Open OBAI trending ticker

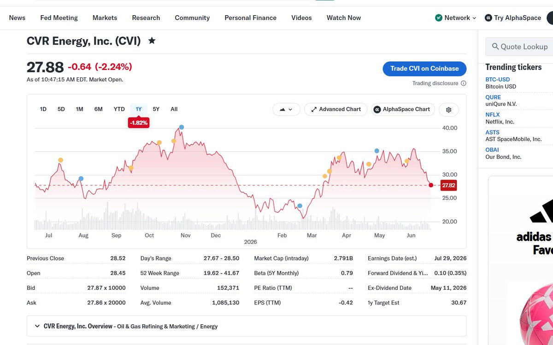pos(492,150)
